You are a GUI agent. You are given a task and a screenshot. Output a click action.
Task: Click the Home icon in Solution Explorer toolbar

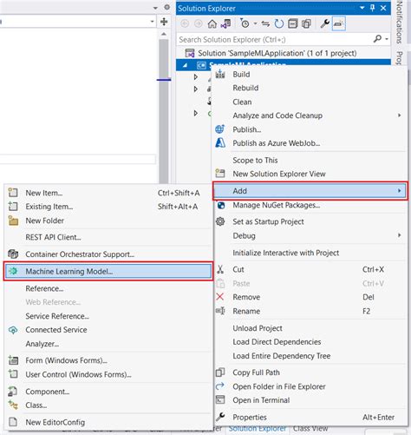tap(212, 23)
